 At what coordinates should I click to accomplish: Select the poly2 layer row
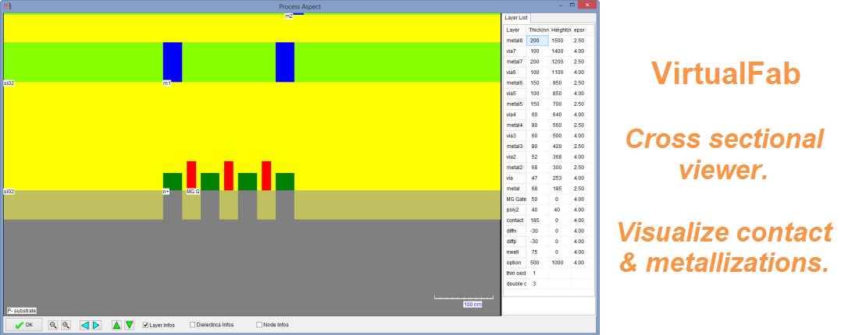[x=549, y=210]
